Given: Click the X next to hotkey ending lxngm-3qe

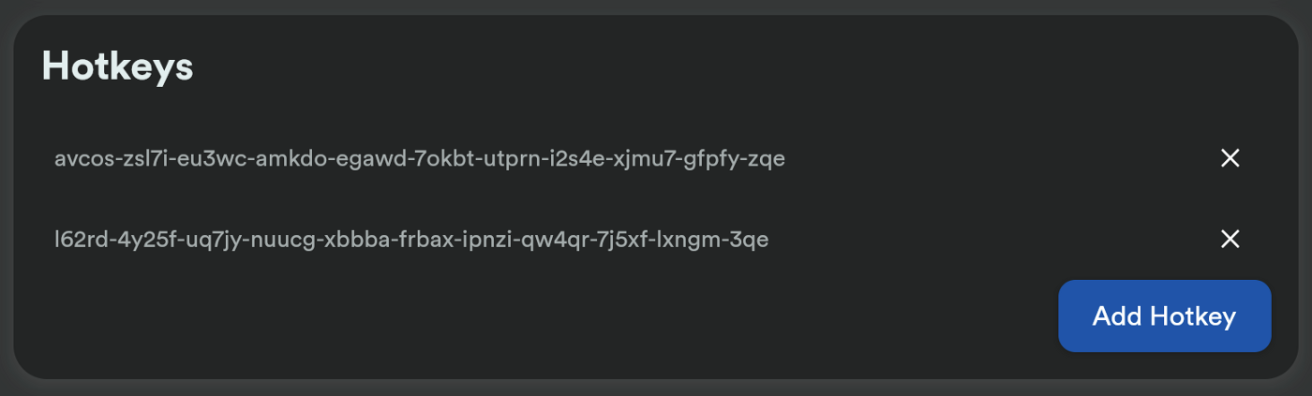Looking at the screenshot, I should tap(1230, 240).
